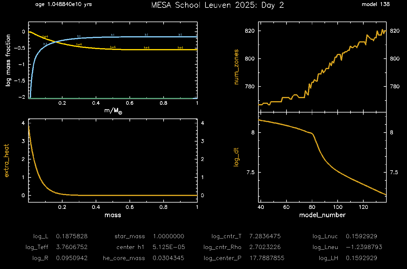This screenshot has width=407, height=269.
Task: Click the 'log_center_P' label
Action: (222, 258)
